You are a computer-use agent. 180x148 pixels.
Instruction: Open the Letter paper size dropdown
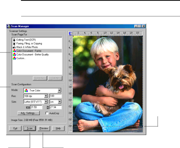(46, 102)
